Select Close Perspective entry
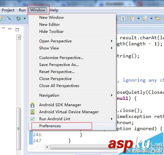Screen dimensions: 164x155 click(x=72, y=79)
